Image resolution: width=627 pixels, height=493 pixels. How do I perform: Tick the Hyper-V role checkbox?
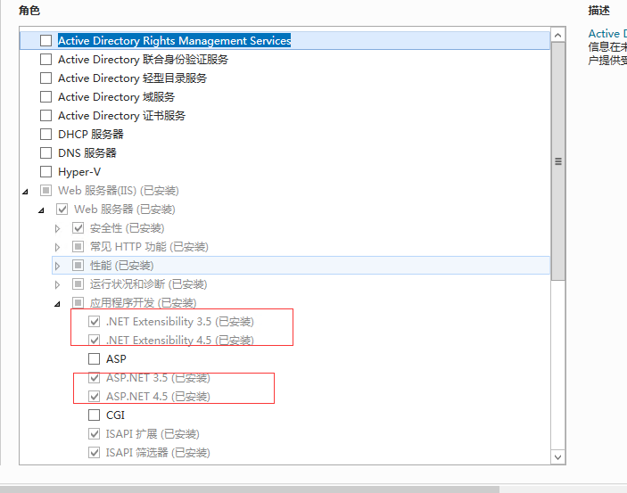click(46, 171)
